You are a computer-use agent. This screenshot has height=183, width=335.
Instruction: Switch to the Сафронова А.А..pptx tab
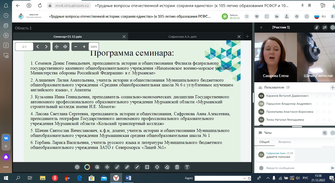point(182,37)
